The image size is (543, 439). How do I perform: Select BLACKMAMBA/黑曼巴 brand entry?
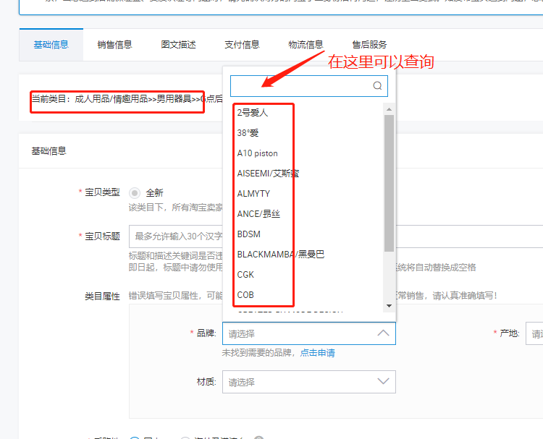click(x=280, y=255)
